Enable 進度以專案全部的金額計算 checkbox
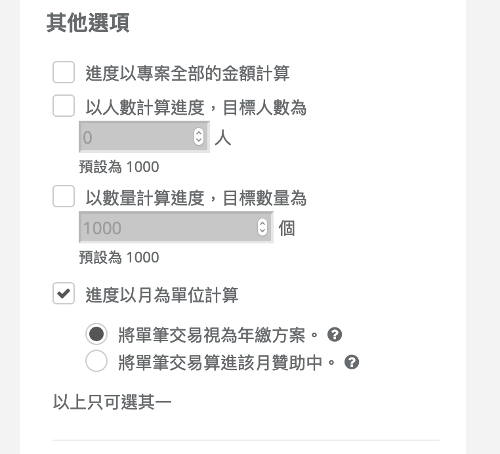The image size is (500, 454). tap(64, 72)
